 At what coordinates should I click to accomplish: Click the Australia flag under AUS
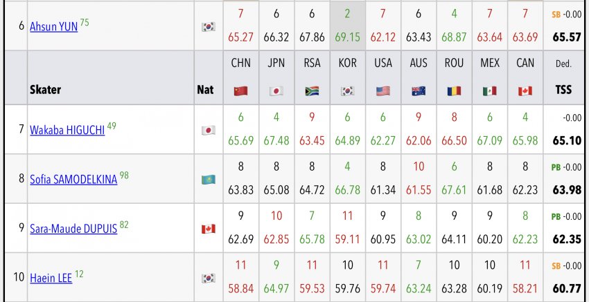(419, 91)
